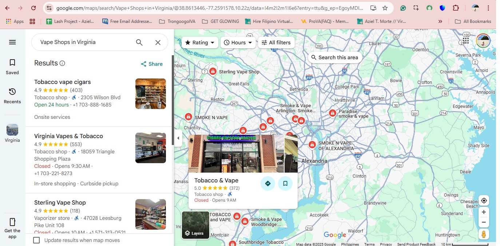This screenshot has height=246, width=500.
Task: Share the search results
Action: pyautogui.click(x=152, y=64)
